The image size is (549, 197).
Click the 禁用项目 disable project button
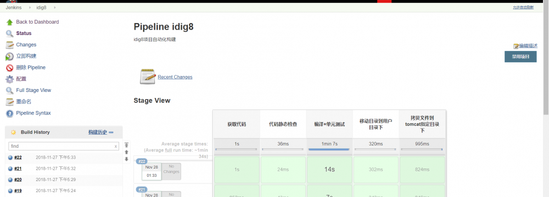(520, 56)
